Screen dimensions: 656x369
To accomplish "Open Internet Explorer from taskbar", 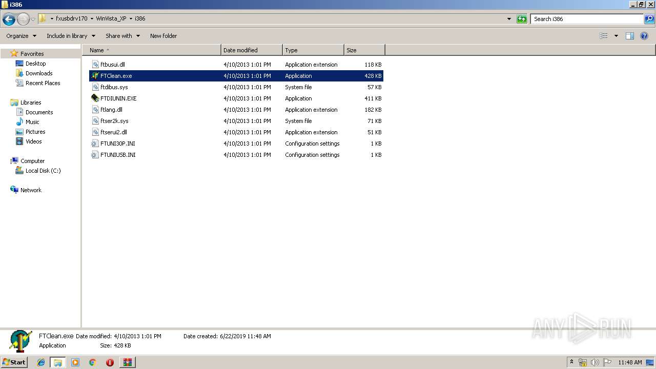I will pos(41,362).
